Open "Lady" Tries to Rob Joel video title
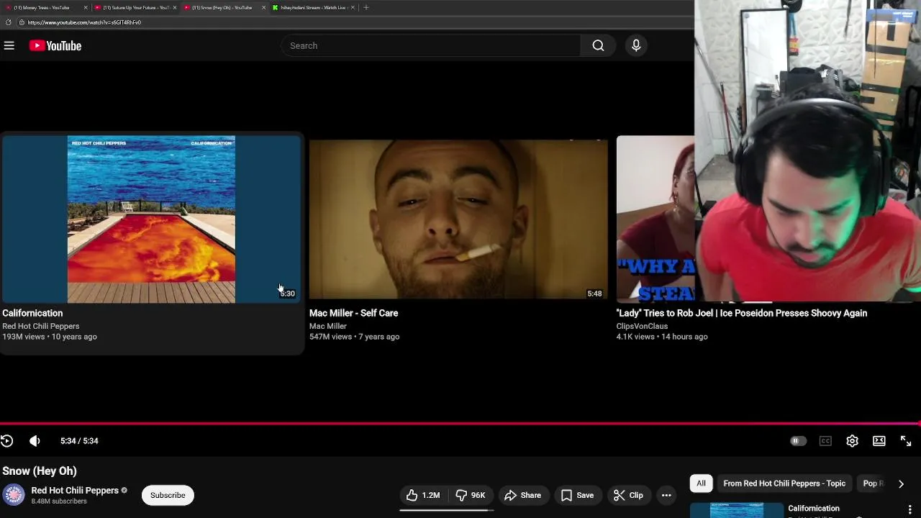 click(742, 313)
